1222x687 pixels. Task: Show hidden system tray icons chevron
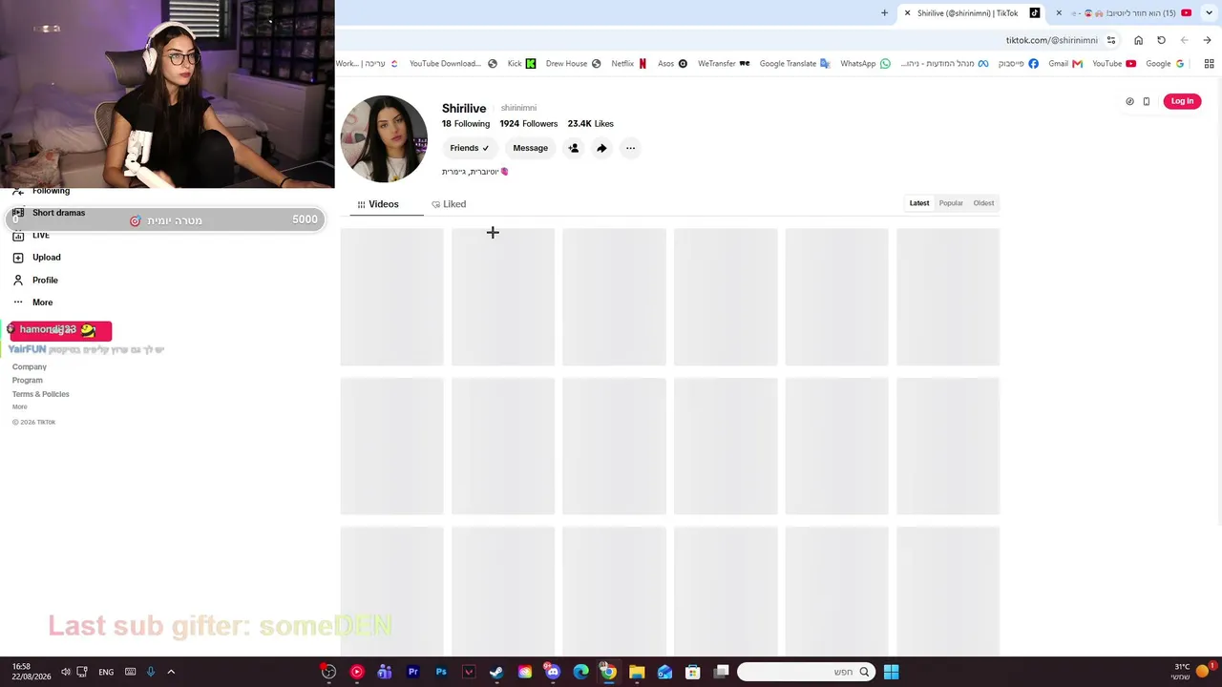tap(171, 672)
